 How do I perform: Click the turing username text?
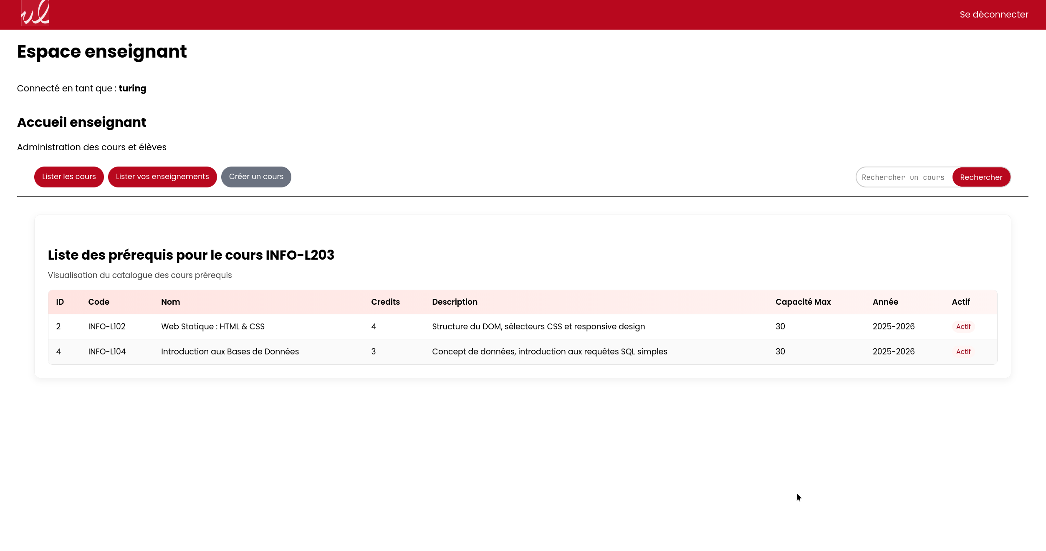[x=132, y=88]
